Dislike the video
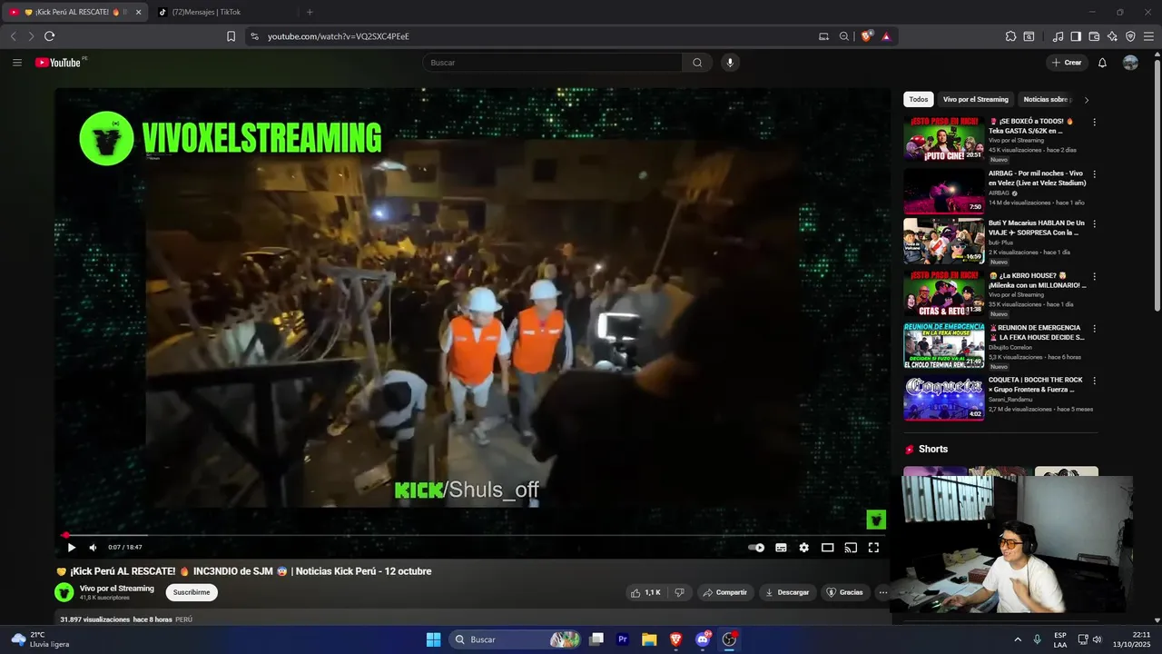 click(679, 592)
